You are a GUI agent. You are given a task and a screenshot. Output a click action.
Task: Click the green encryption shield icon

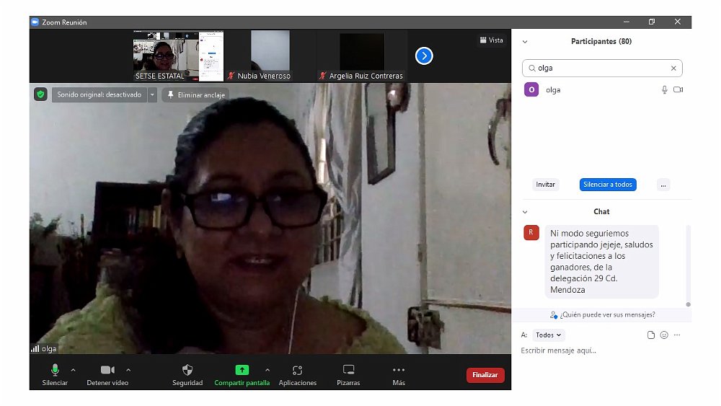(40, 94)
